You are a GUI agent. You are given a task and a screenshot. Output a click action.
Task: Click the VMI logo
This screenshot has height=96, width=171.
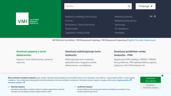[27, 19]
